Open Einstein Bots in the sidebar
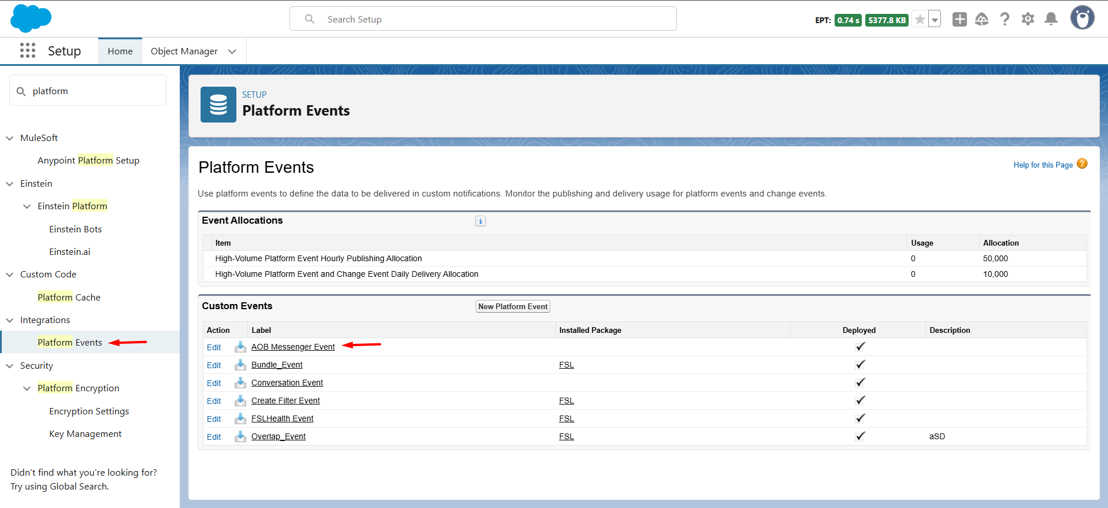 coord(76,229)
